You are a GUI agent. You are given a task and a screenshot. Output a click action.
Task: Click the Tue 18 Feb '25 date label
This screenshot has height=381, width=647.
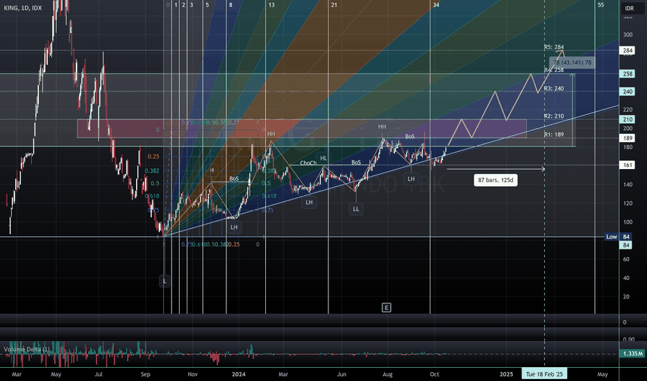(544, 374)
